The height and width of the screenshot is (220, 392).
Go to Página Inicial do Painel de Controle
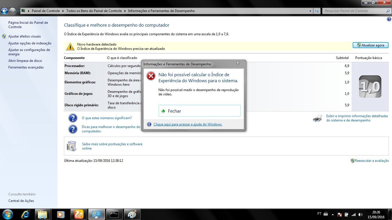click(x=28, y=25)
